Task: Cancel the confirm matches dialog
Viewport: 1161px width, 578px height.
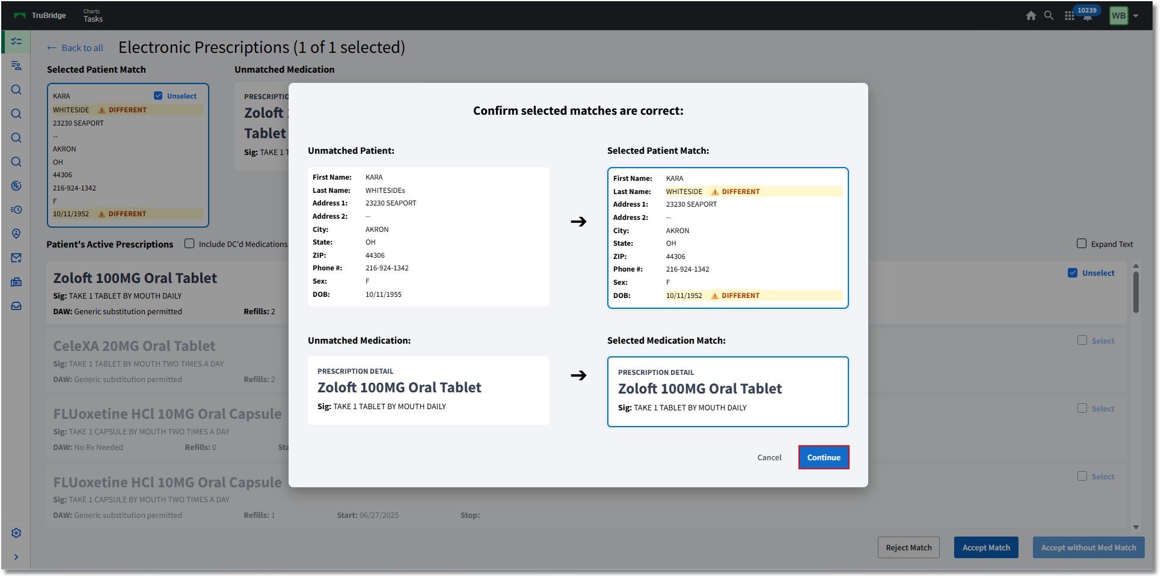Action: [769, 457]
